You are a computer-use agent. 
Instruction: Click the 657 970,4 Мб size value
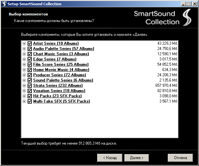[166, 85]
